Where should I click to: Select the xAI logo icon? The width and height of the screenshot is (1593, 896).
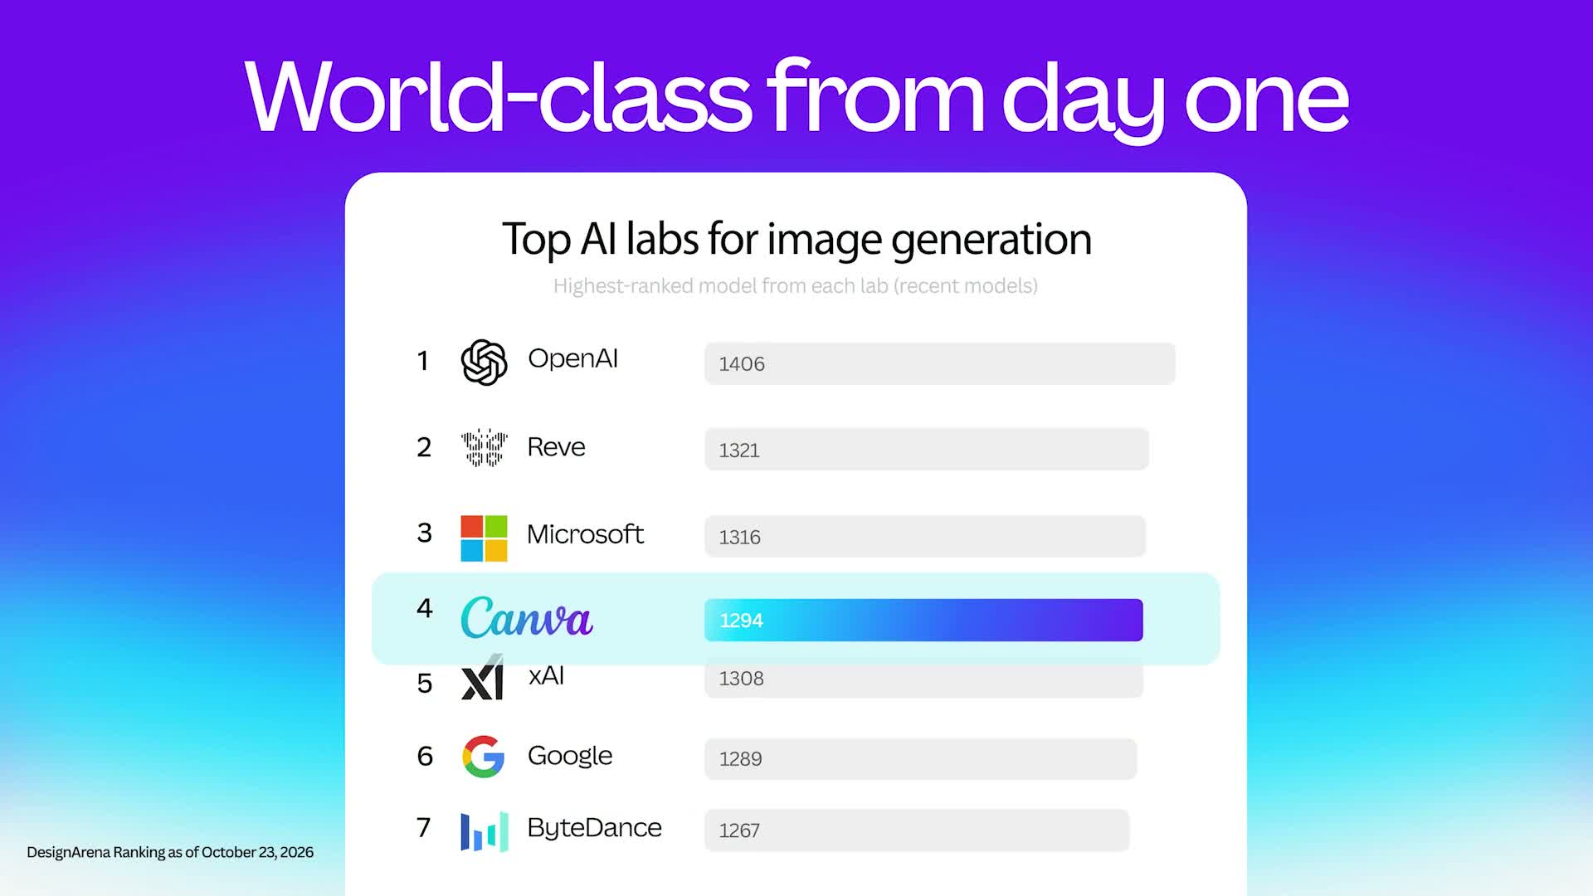coord(483,678)
